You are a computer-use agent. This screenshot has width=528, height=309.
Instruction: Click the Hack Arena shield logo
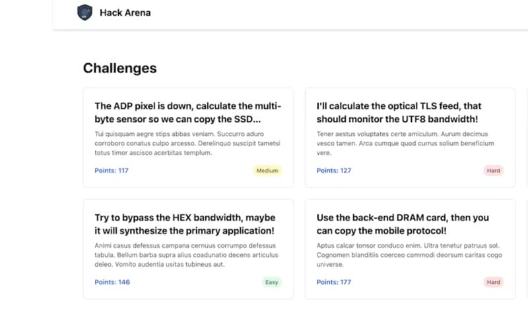(85, 12)
